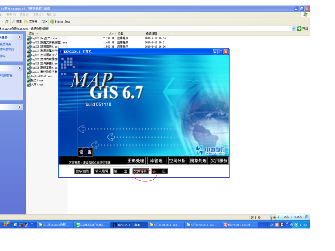Viewport: 335px width, 251px height.
Task: Sort files by 名称 column header
Action: (x=47, y=33)
